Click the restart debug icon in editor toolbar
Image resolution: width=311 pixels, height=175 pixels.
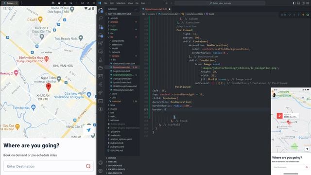click(x=308, y=15)
